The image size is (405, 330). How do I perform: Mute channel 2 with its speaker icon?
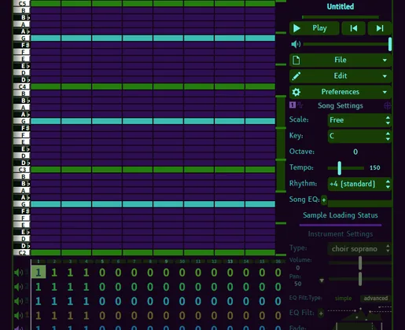click(18, 287)
